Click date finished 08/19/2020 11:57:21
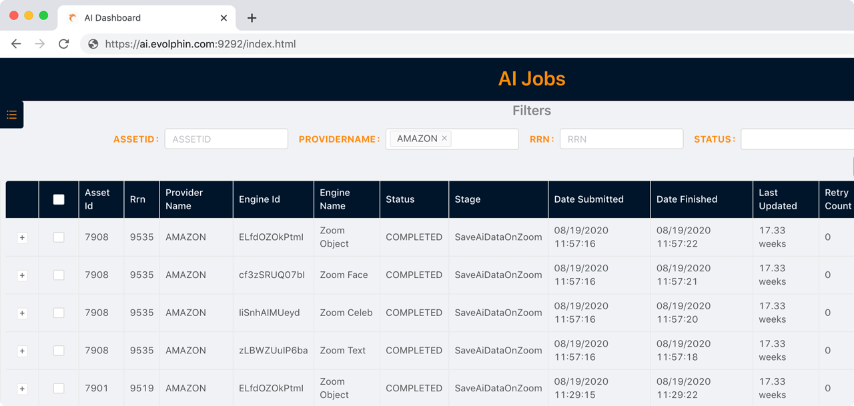Image resolution: width=854 pixels, height=406 pixels. [x=684, y=275]
